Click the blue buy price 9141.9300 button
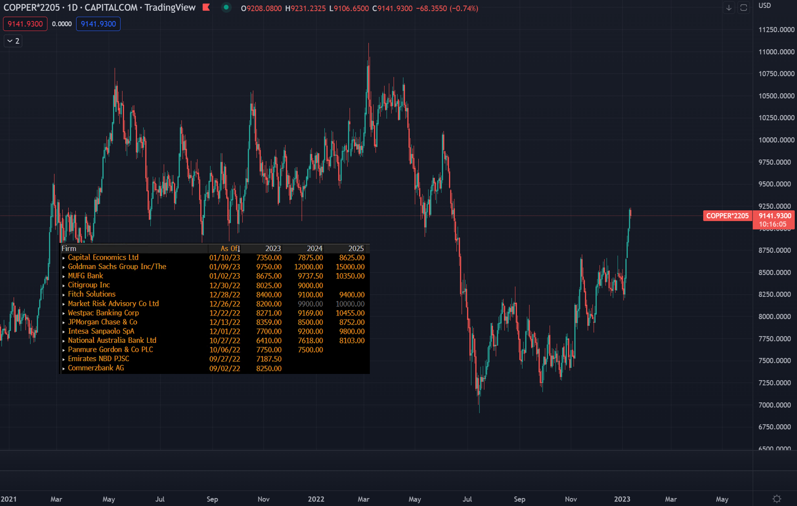The width and height of the screenshot is (797, 506). (98, 24)
